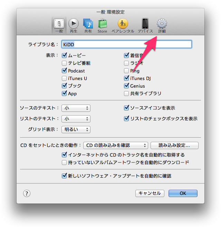Enable the ラジオ checkbox
Image resolution: width=221 pixels, height=227 pixels.
click(x=126, y=63)
